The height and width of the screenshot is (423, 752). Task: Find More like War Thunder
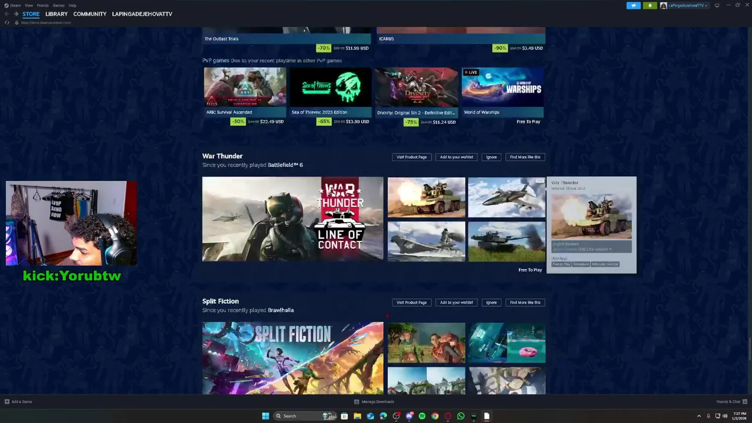click(525, 157)
